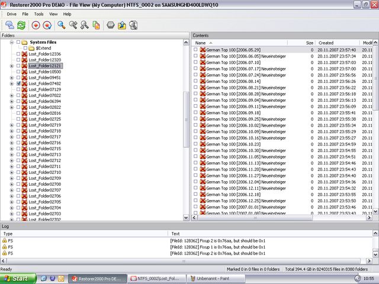Check the Lost_Folder12336 checkbox
This screenshot has height=284, width=379.
click(18, 54)
